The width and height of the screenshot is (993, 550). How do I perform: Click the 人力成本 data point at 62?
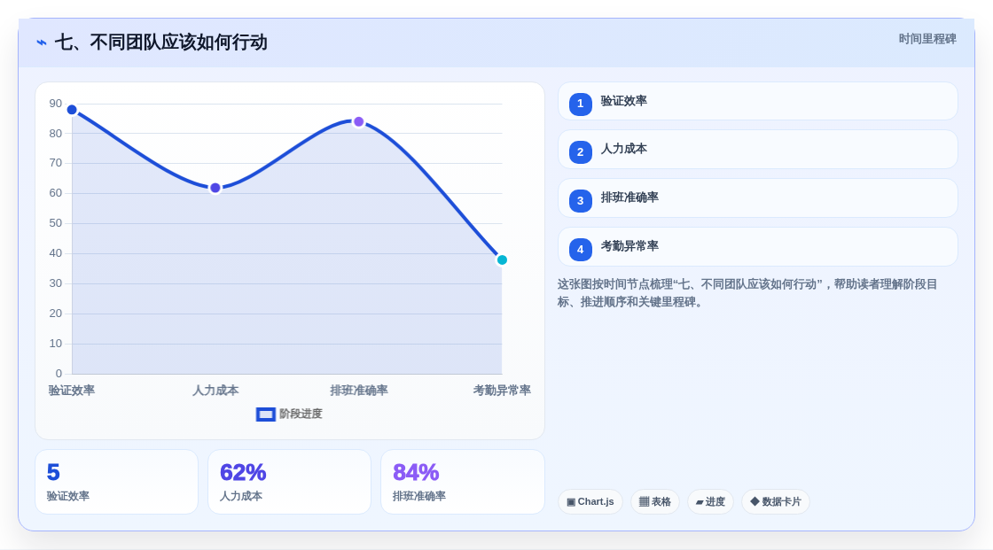coord(215,188)
